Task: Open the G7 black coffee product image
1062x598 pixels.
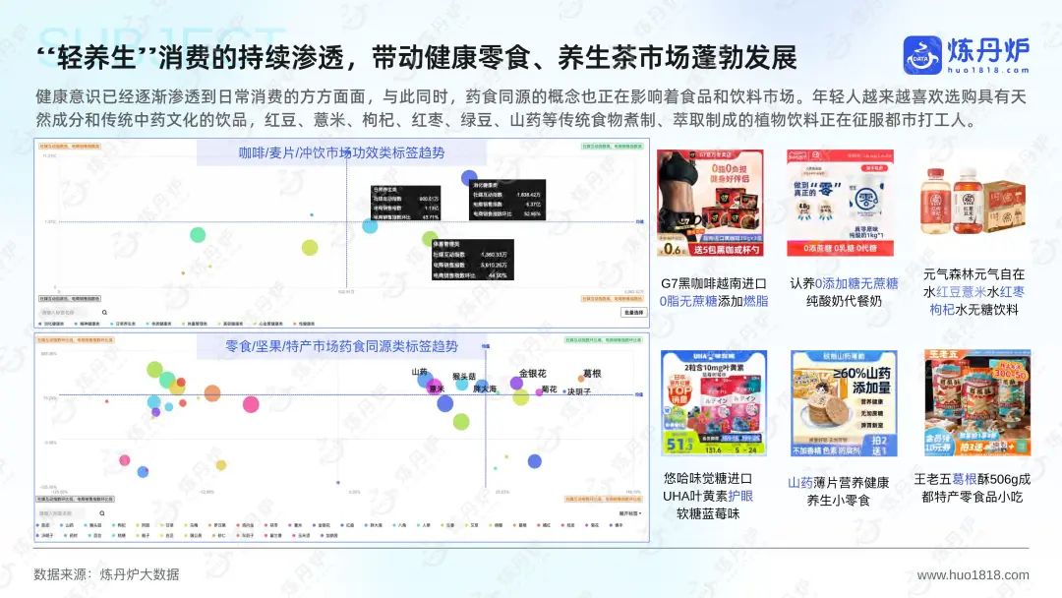Action: [710, 204]
